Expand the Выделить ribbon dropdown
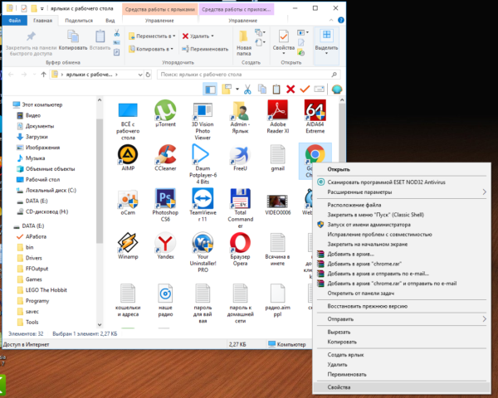 point(326,53)
